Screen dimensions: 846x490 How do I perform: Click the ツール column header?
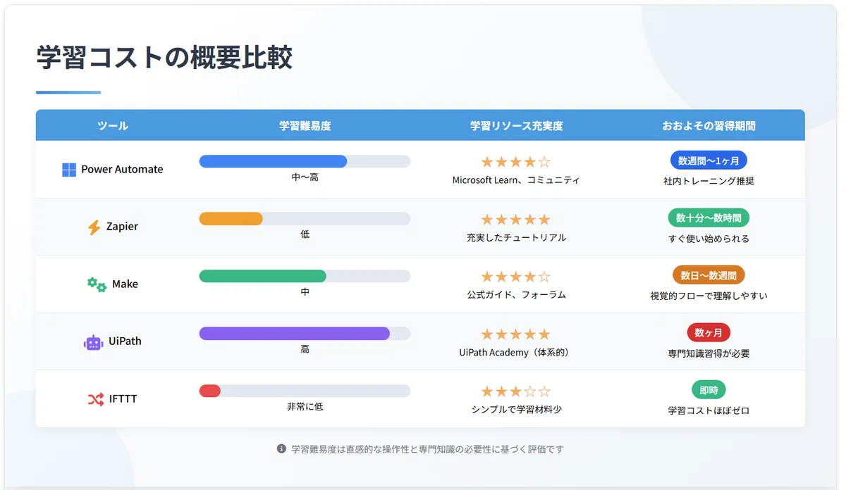113,126
